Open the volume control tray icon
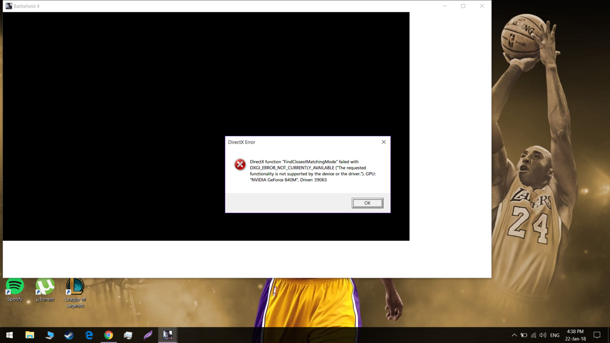Image resolution: width=610 pixels, height=343 pixels. pyautogui.click(x=543, y=335)
